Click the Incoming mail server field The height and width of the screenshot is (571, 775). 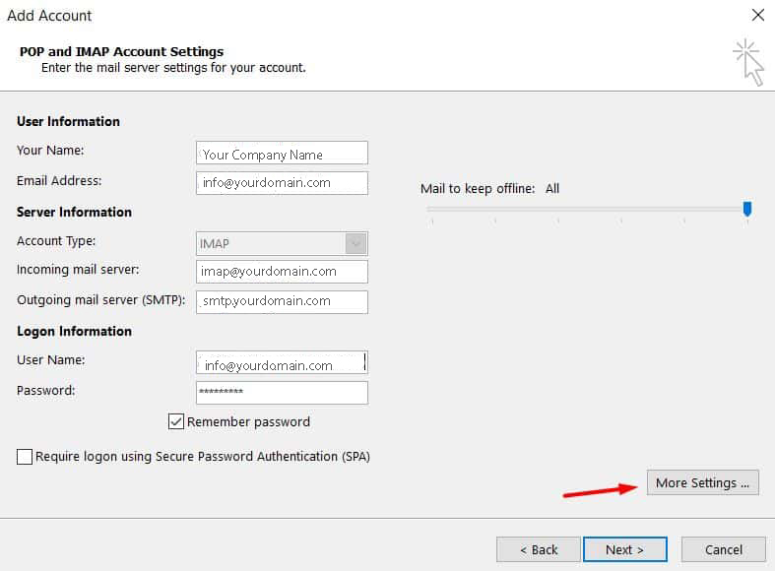click(x=282, y=272)
